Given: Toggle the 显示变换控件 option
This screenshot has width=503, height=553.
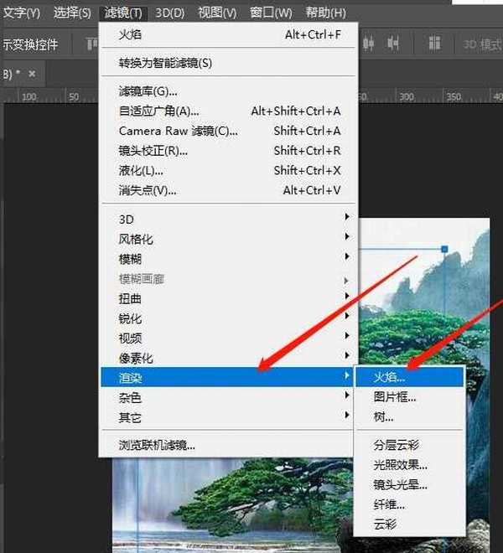Looking at the screenshot, I should tap(29, 44).
